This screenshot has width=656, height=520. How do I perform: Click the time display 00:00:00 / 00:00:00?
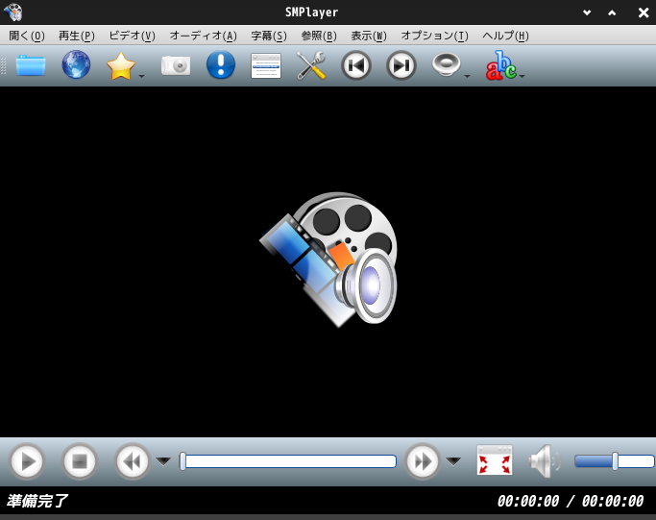[x=570, y=501]
